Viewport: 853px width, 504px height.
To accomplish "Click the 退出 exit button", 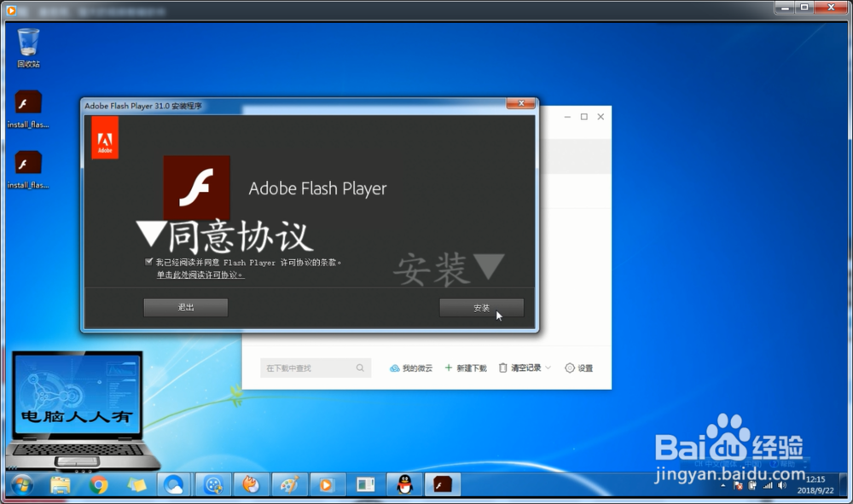I will click(185, 307).
